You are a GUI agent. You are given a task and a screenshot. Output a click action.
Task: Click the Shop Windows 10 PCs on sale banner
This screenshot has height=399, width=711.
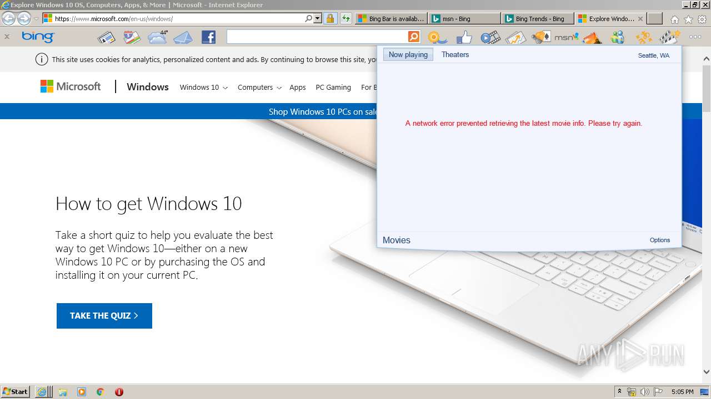tap(323, 111)
